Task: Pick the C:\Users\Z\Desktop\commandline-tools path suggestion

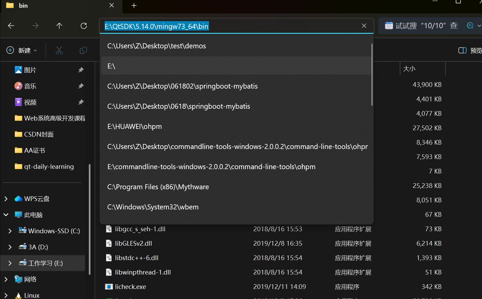Action: coord(236,147)
